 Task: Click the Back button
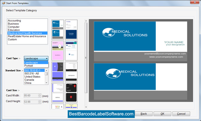click(x=144, y=114)
